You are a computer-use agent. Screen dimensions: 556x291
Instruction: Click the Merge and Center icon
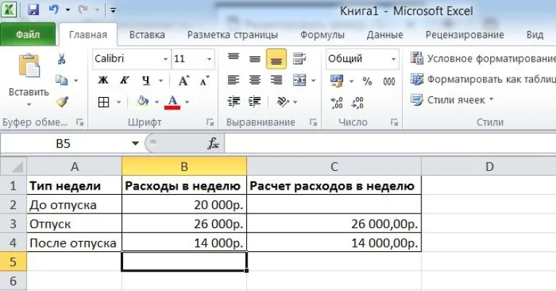click(x=300, y=80)
